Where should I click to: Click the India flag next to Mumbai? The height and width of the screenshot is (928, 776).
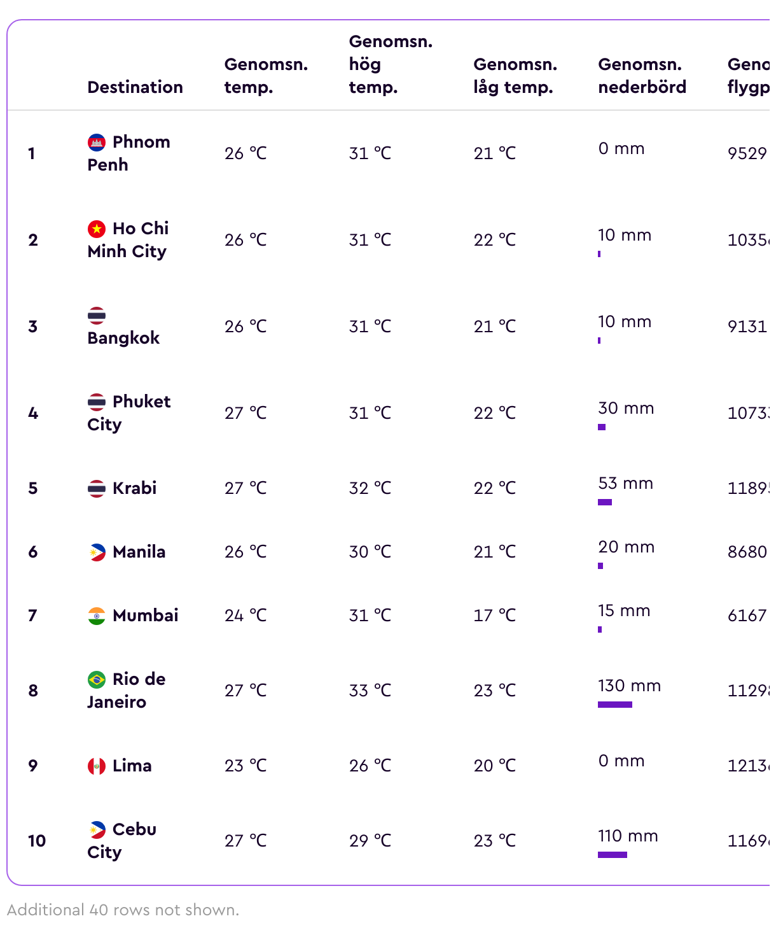coord(97,615)
